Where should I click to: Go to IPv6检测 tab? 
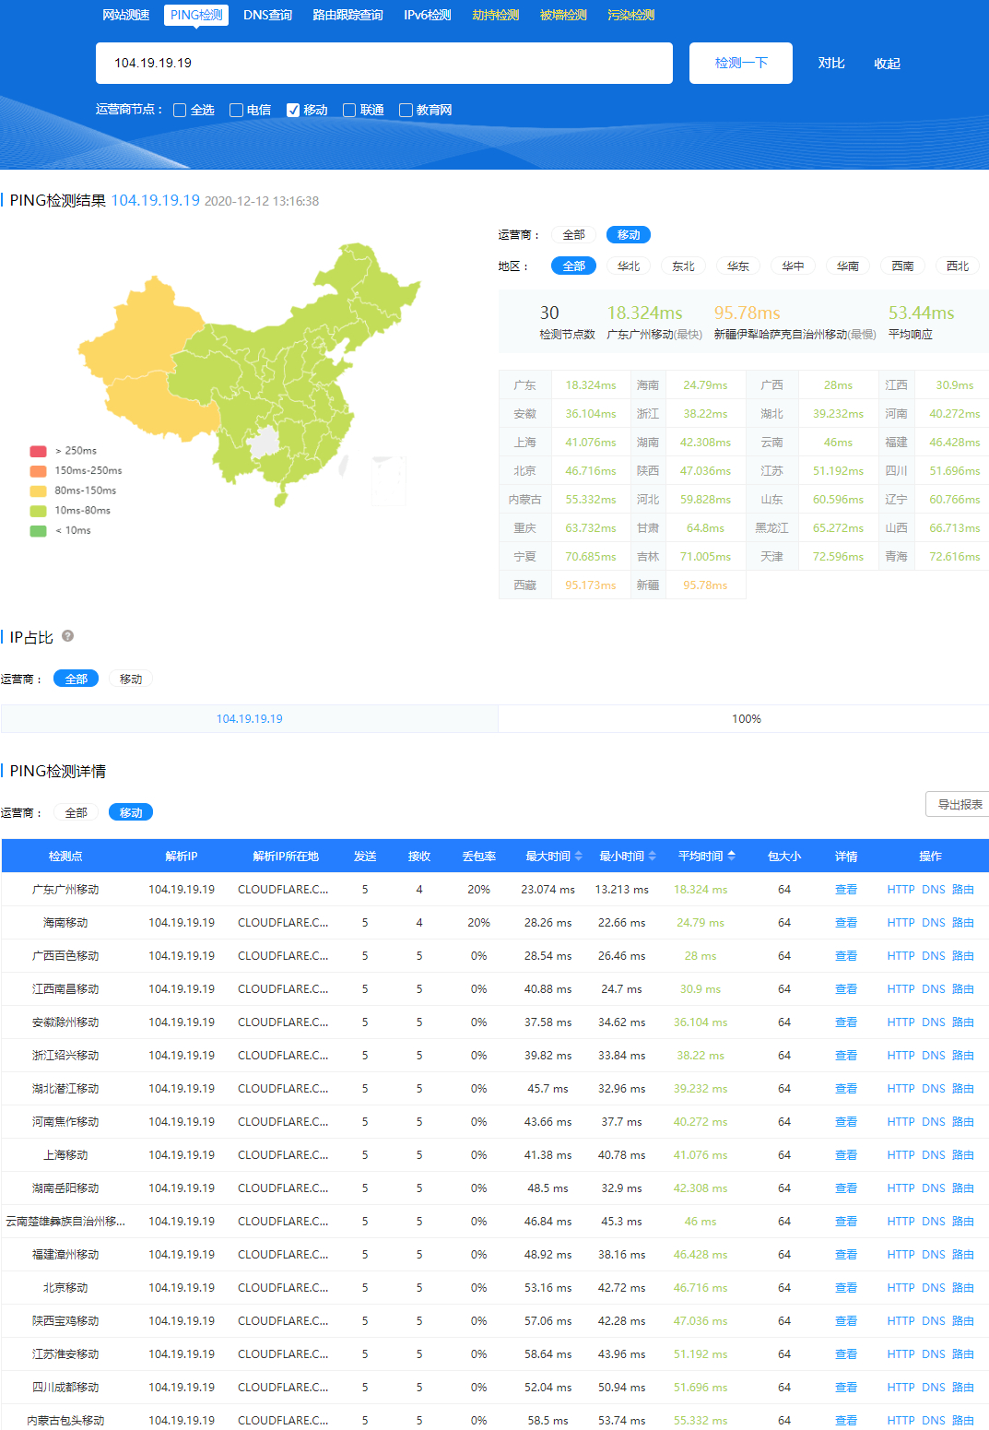tap(427, 15)
